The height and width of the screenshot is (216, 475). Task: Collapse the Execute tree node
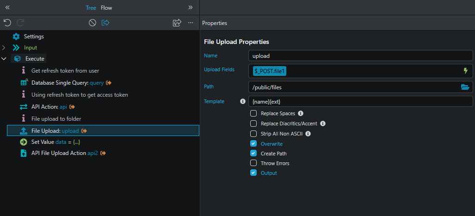pos(4,59)
